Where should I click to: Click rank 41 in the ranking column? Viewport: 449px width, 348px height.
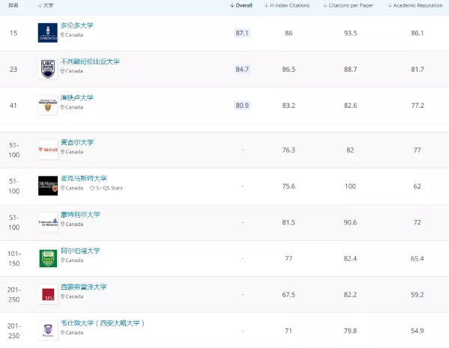13,106
